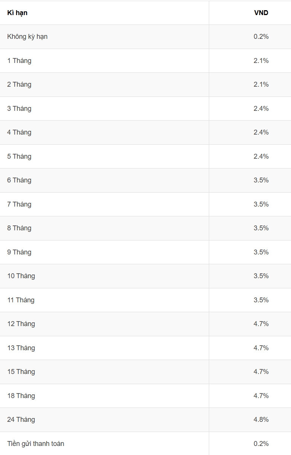Click the "12 Tháng" term cell

(21, 324)
